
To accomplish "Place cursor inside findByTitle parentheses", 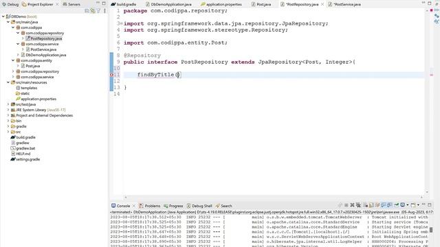I will click(x=178, y=75).
